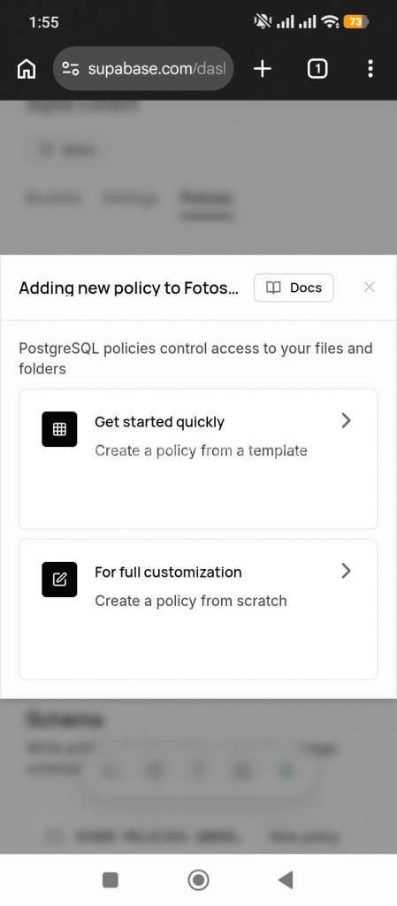Click the book icon in Docs button
397x906 pixels.
click(273, 288)
